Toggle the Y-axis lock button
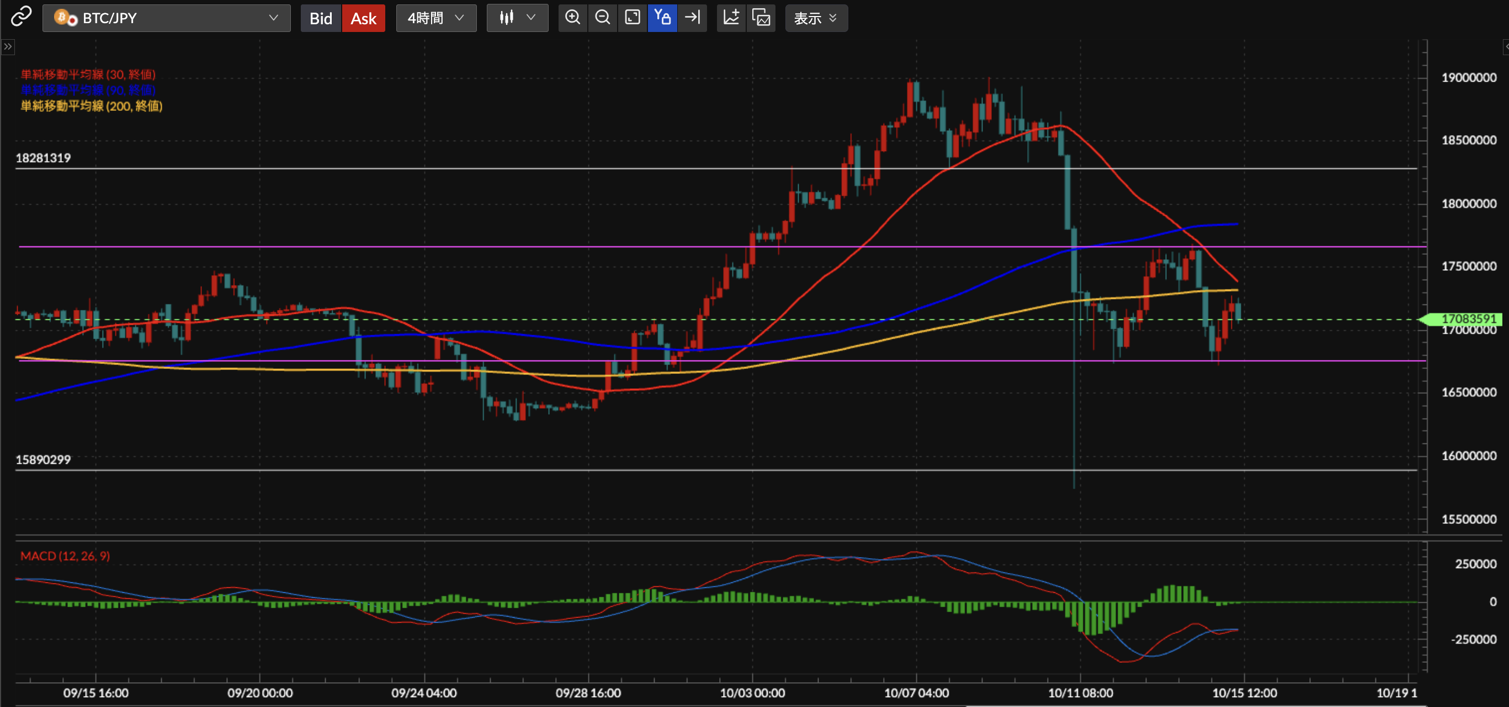The width and height of the screenshot is (1509, 707). 662,18
